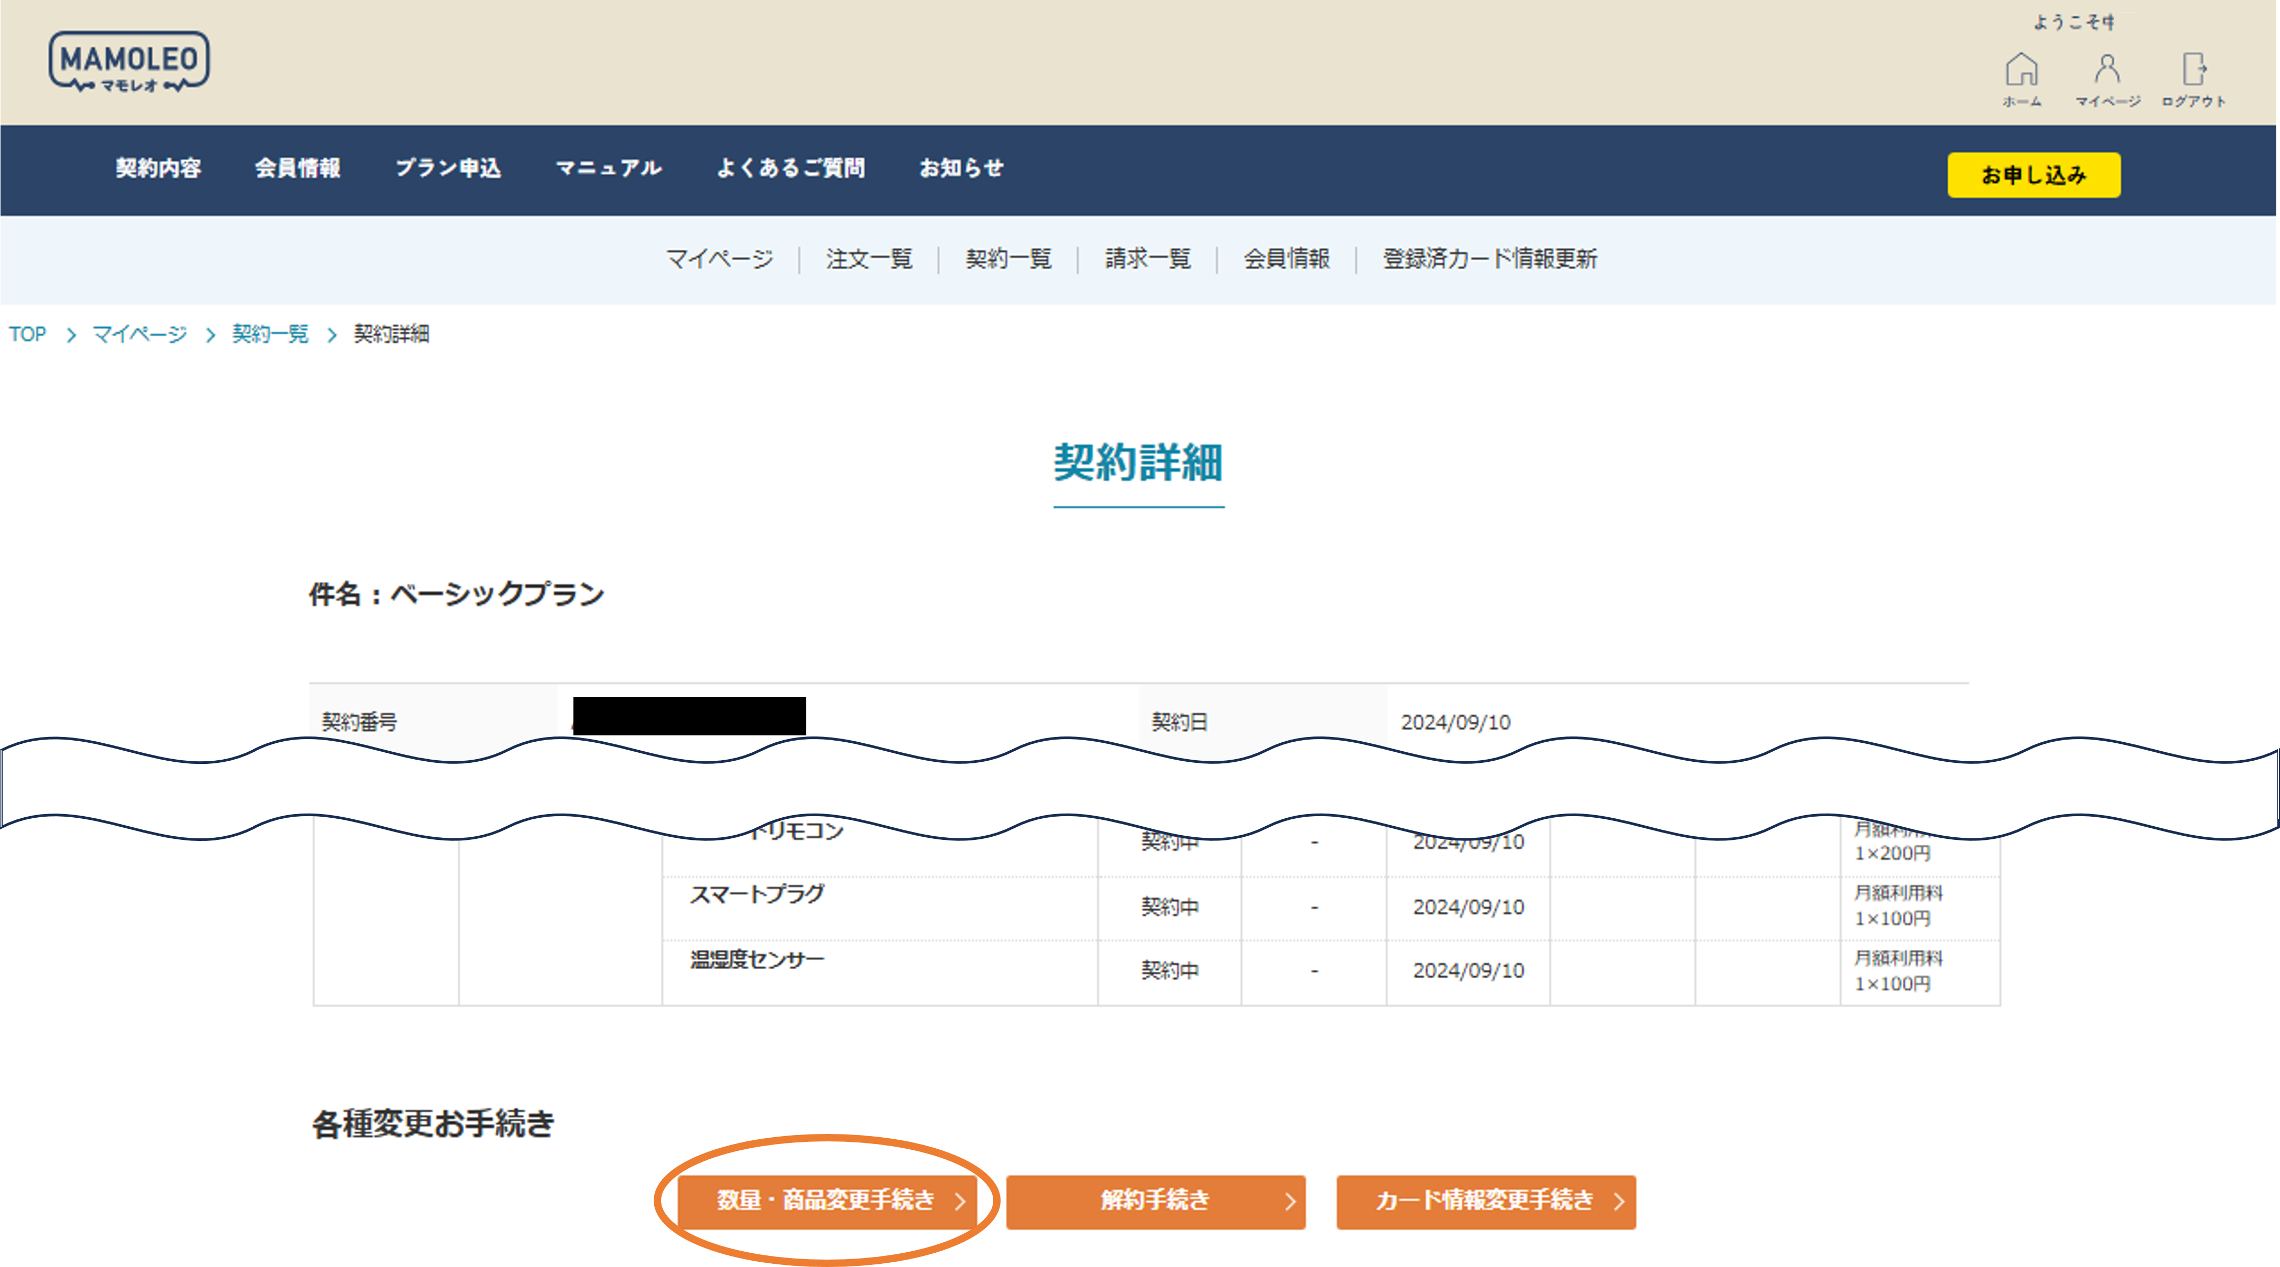
Task: Select プラン申込 menu item
Action: [448, 168]
